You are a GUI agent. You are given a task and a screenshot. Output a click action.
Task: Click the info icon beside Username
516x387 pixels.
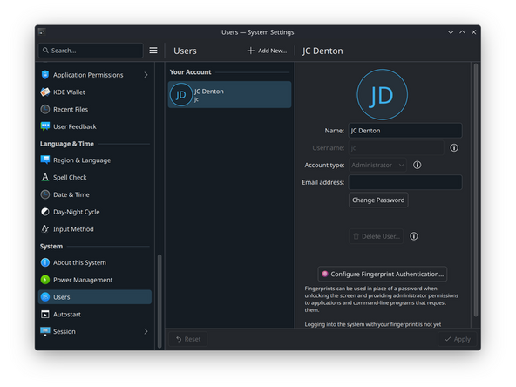[x=454, y=148]
